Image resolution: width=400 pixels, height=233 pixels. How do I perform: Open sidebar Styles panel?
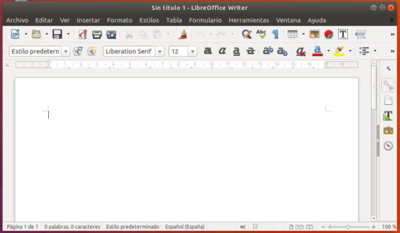click(388, 115)
